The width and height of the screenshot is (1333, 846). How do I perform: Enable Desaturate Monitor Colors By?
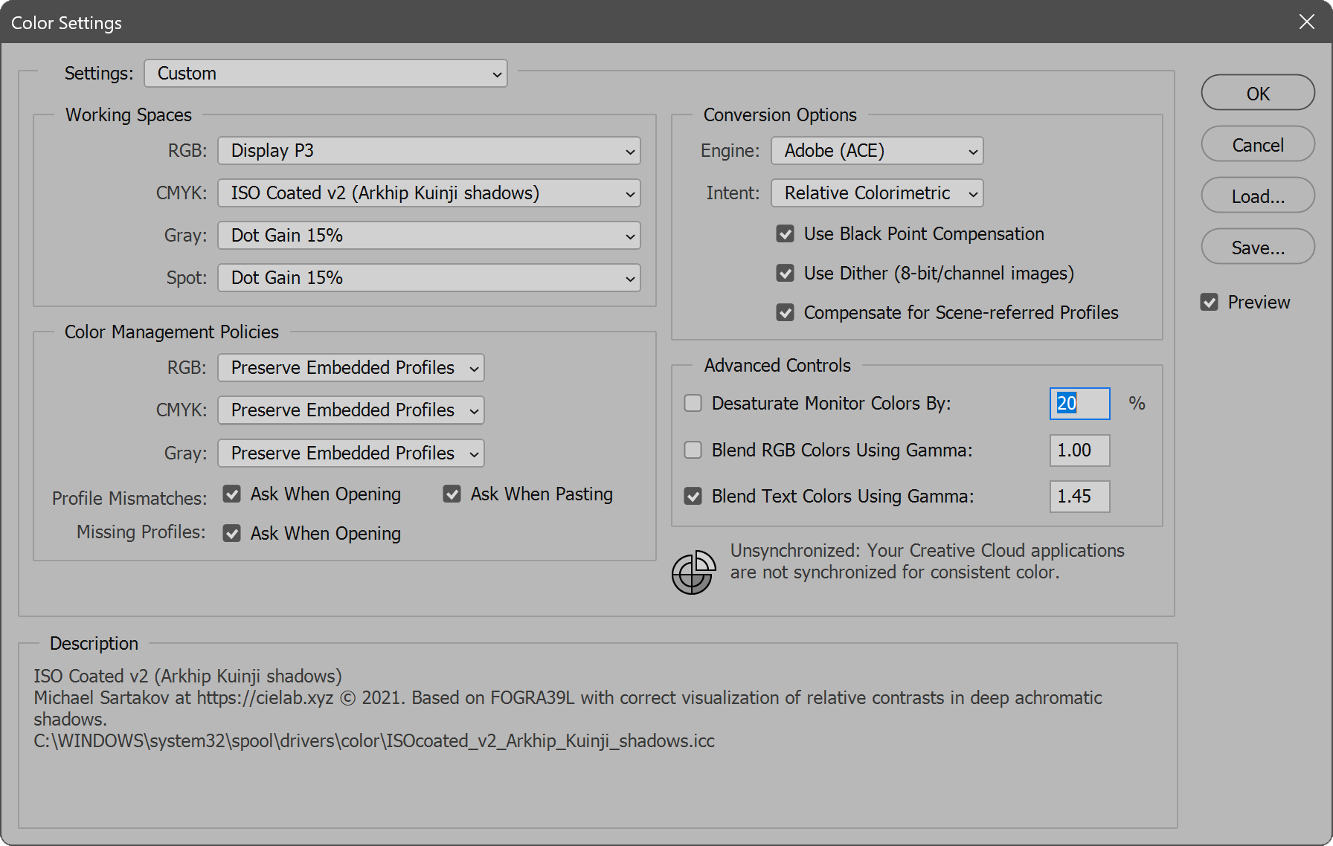tap(693, 404)
